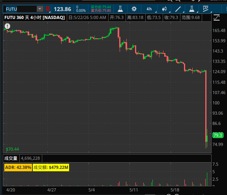Click the ADR: 42.38% label
This screenshot has width=227, height=195.
[x=18, y=167]
